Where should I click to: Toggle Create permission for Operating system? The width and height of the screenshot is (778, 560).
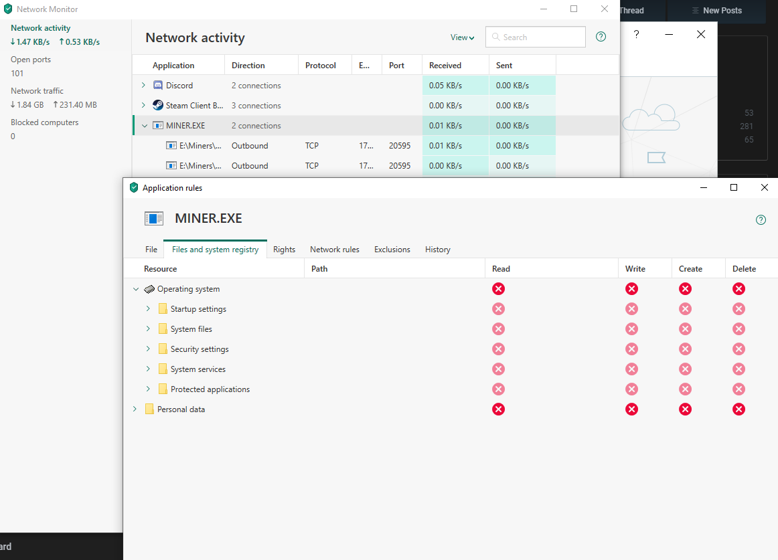pos(685,288)
